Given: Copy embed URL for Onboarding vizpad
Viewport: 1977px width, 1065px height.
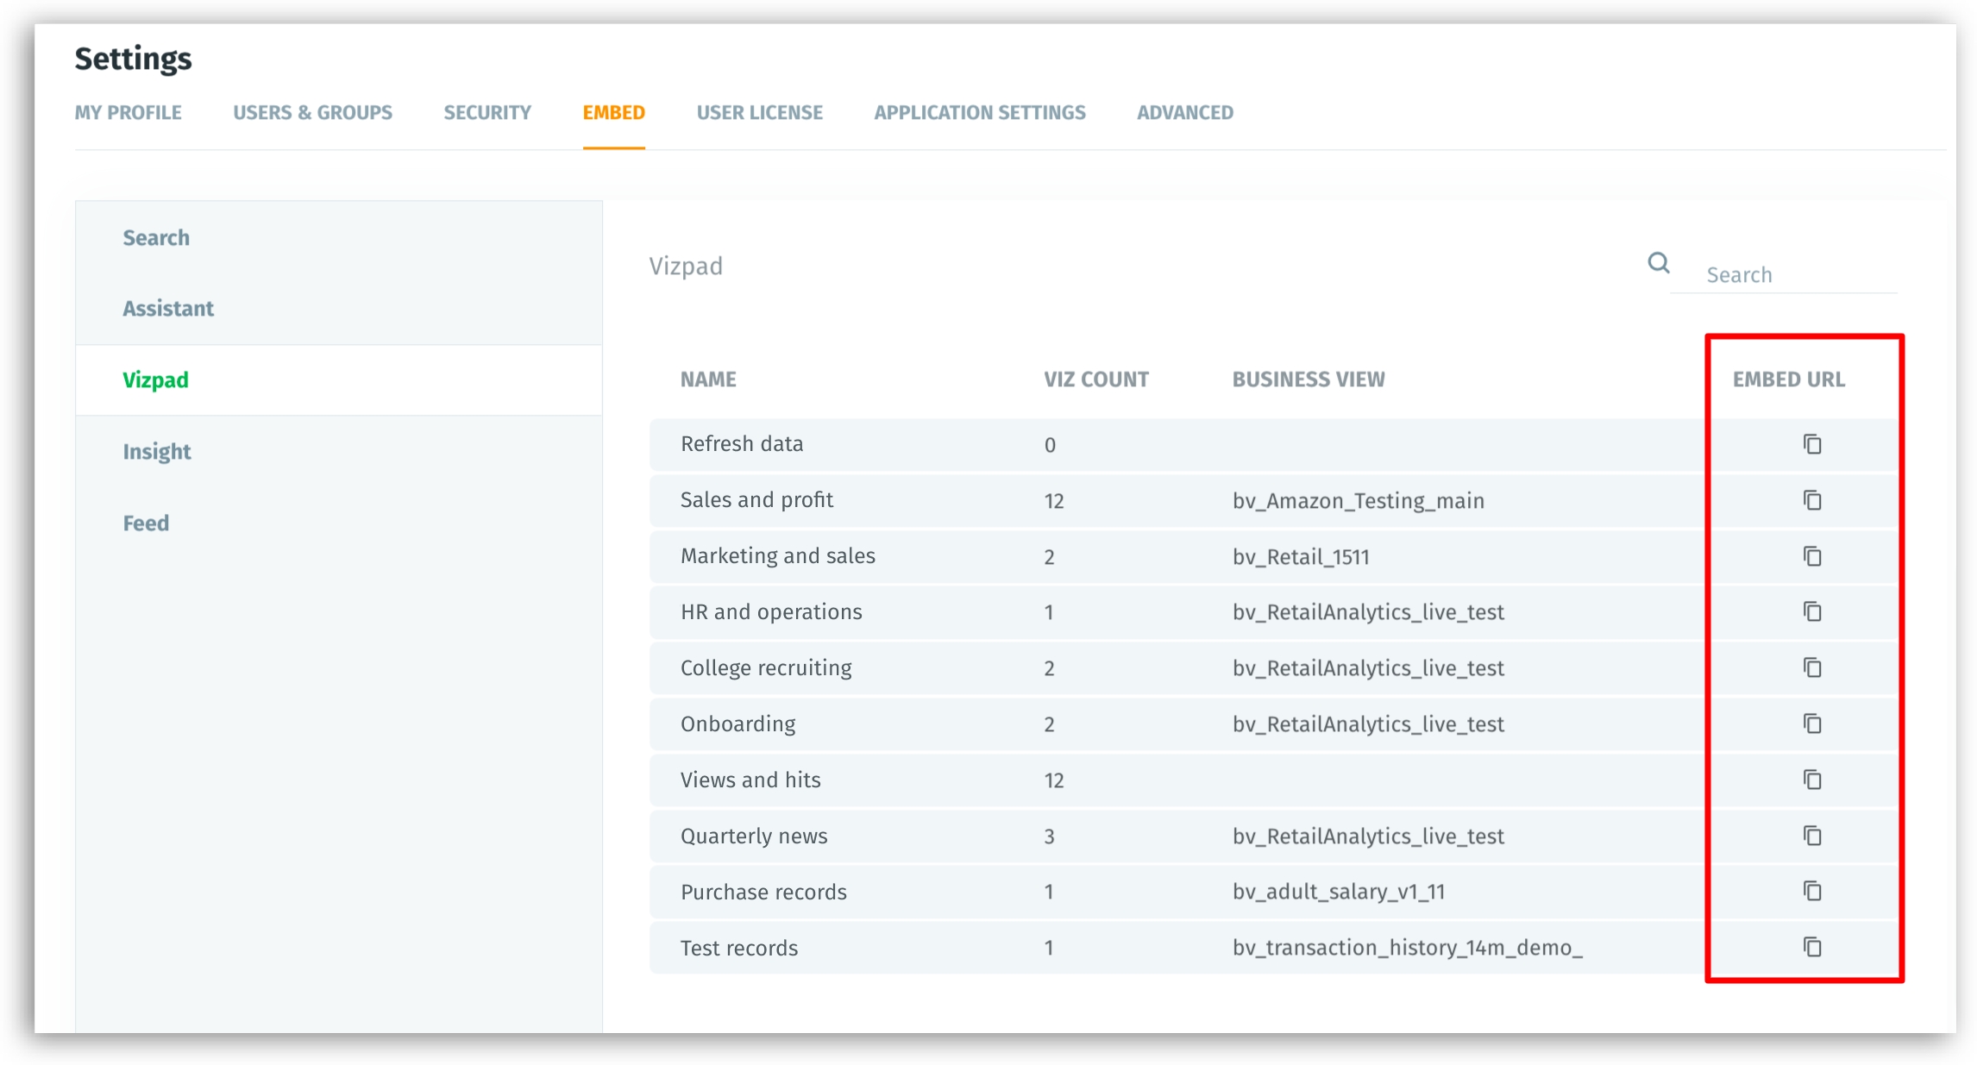Looking at the screenshot, I should 1811,724.
